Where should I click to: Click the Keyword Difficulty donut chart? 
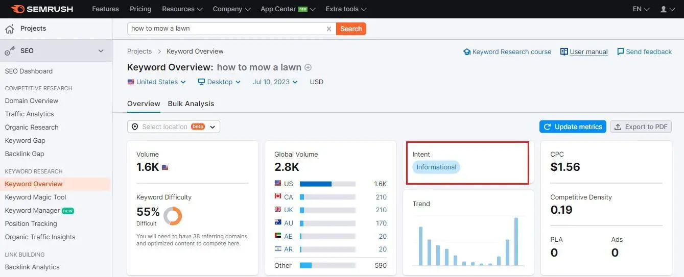(x=173, y=216)
